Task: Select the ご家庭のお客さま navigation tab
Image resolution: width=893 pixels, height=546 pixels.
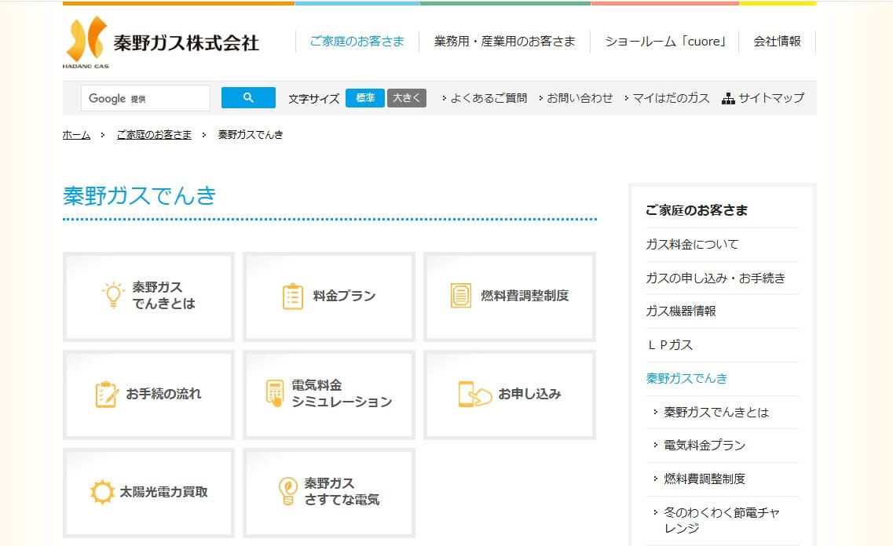Action: 357,42
